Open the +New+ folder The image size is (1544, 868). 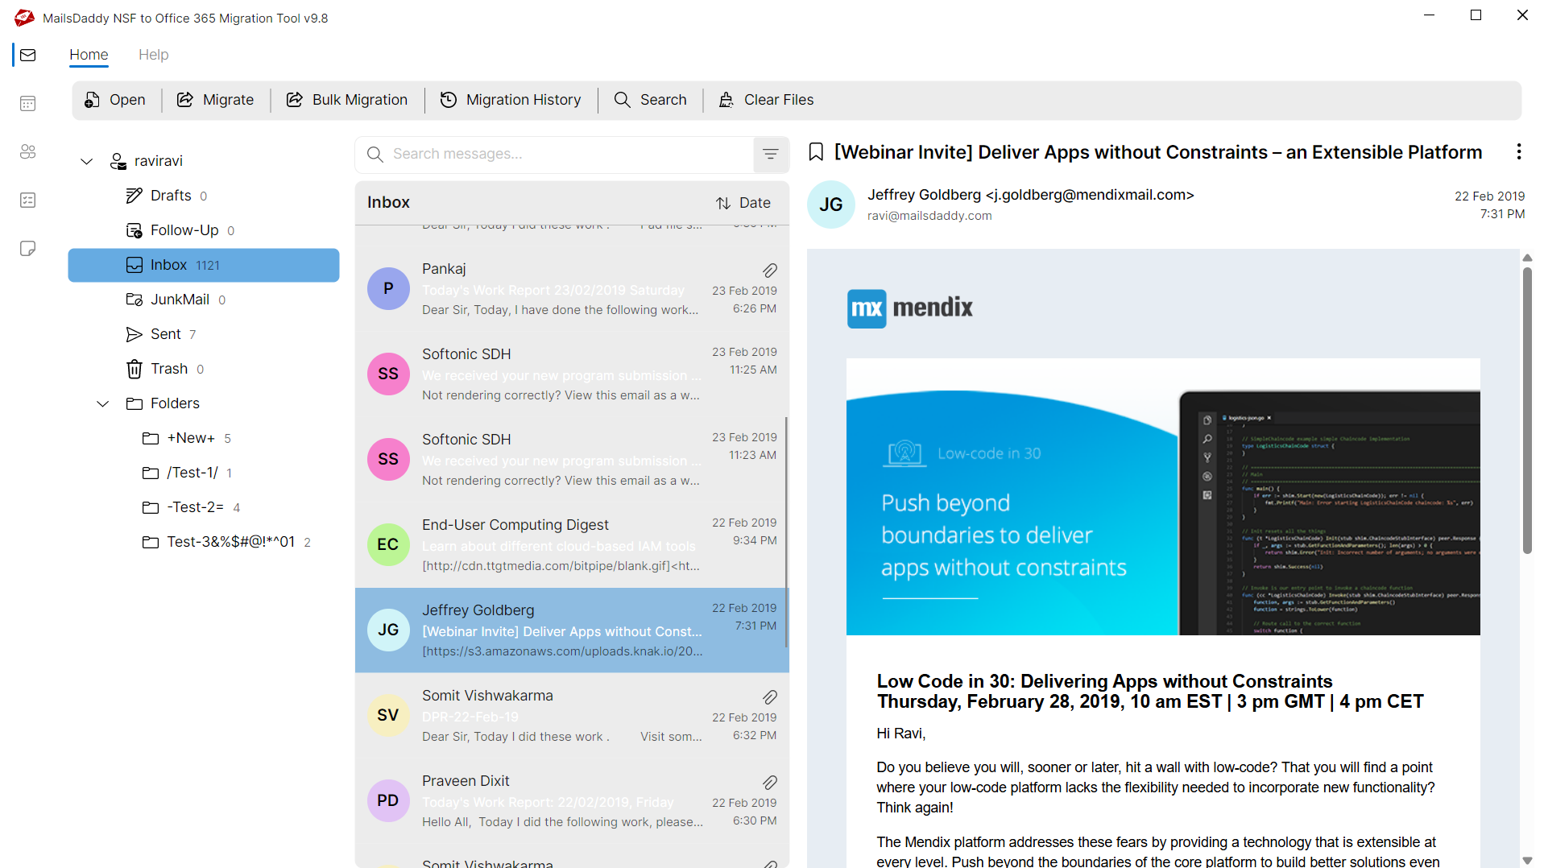204,438
